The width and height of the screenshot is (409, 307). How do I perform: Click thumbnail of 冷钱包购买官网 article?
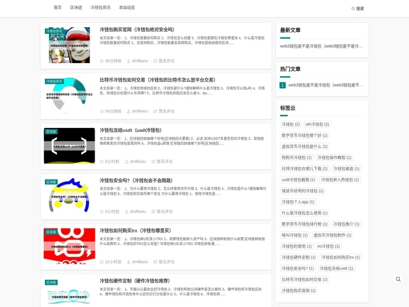click(69, 45)
